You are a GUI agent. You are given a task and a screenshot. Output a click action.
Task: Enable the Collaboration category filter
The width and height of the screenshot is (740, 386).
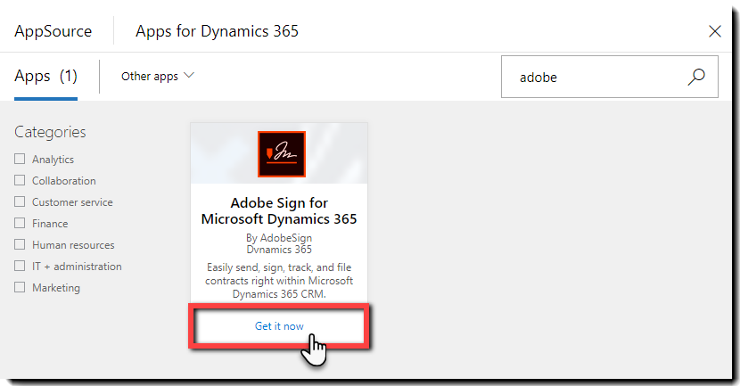pyautogui.click(x=20, y=180)
